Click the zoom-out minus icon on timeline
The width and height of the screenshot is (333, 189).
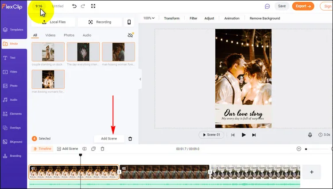tap(299, 149)
